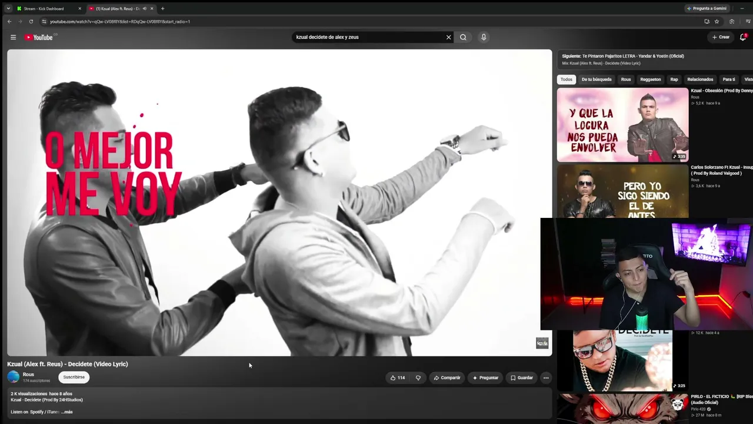Go to the YouTube home logo
The image size is (753, 424).
coord(39,37)
